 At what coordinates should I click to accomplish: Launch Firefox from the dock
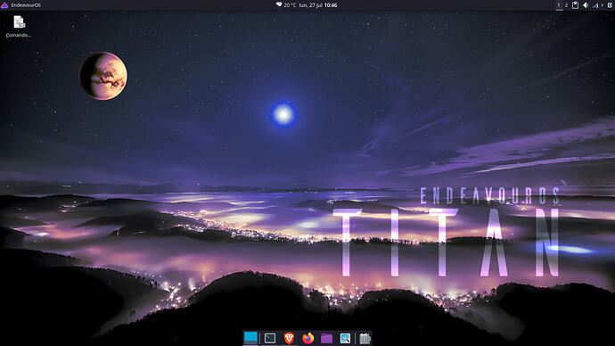coord(307,338)
